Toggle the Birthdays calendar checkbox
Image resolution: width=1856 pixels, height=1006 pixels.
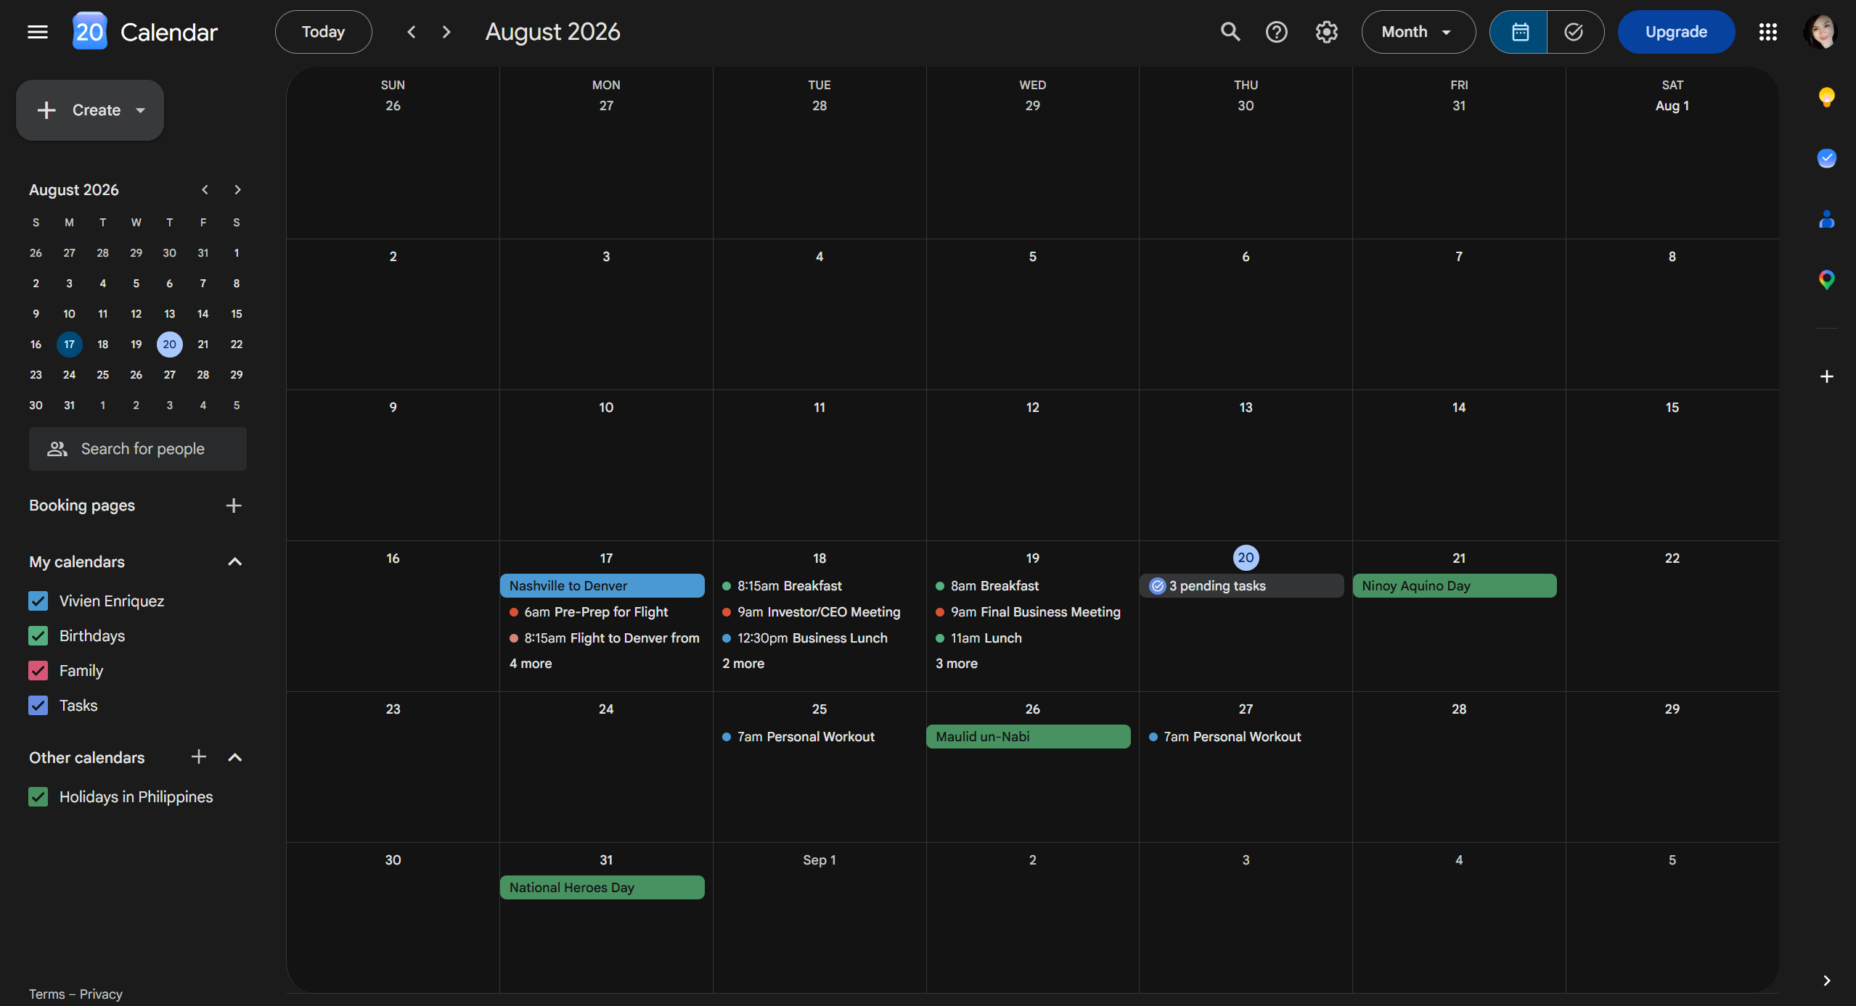[38, 636]
